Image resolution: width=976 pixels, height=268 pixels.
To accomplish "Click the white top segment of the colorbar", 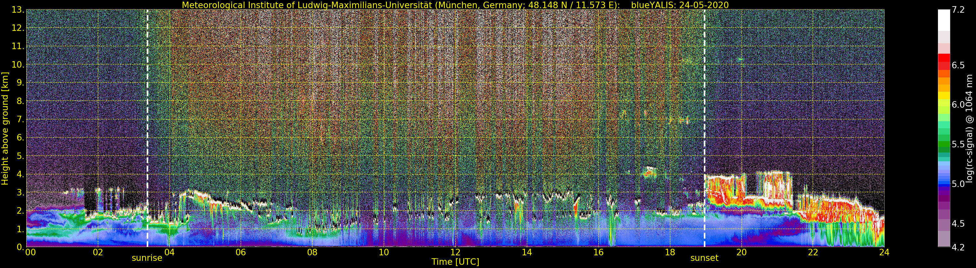I will [x=944, y=20].
